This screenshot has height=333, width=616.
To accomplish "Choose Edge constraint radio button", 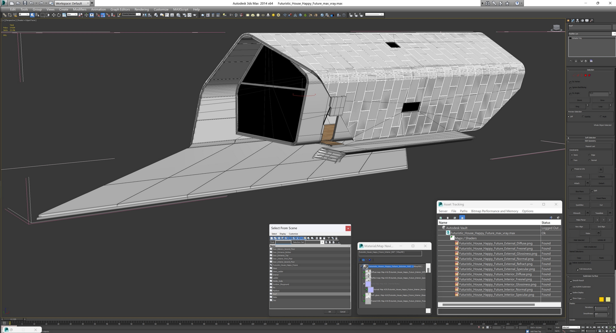I will pyautogui.click(x=590, y=155).
